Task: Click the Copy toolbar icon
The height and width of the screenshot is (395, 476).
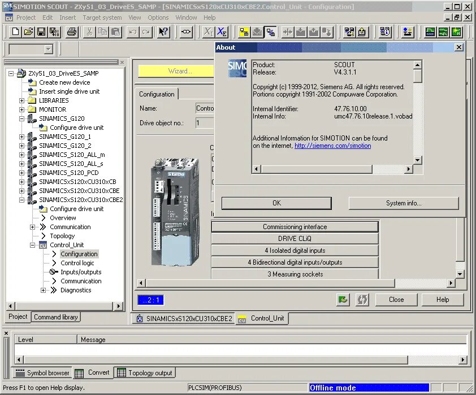Action: (x=103, y=32)
